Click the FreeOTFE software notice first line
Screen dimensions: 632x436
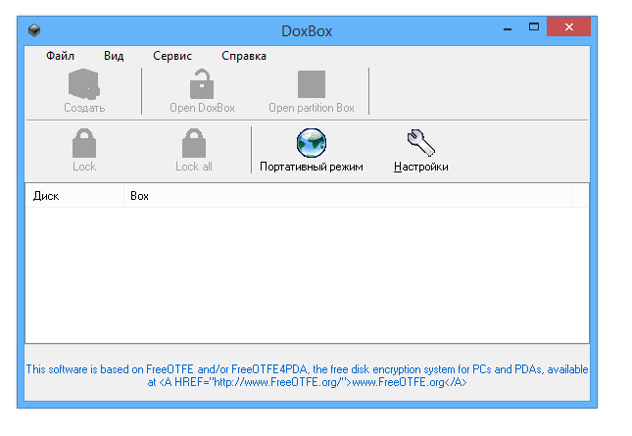[x=307, y=369]
